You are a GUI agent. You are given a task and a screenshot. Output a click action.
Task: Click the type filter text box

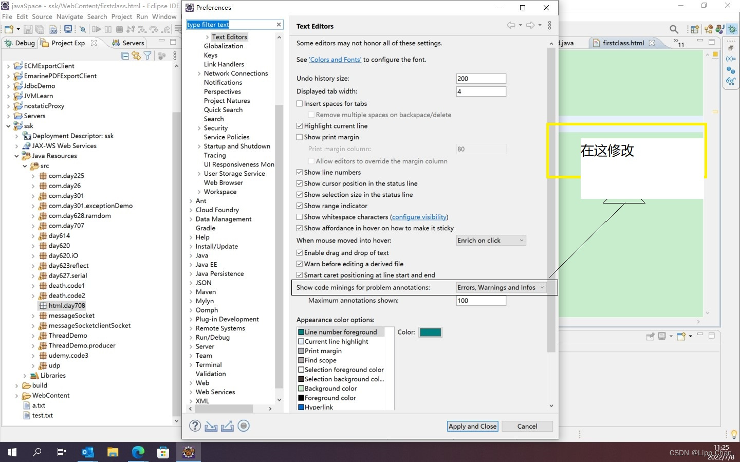point(231,25)
